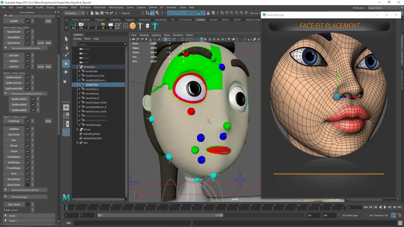
Task: Open the Modeling menu set dropdown
Action: 74,13
